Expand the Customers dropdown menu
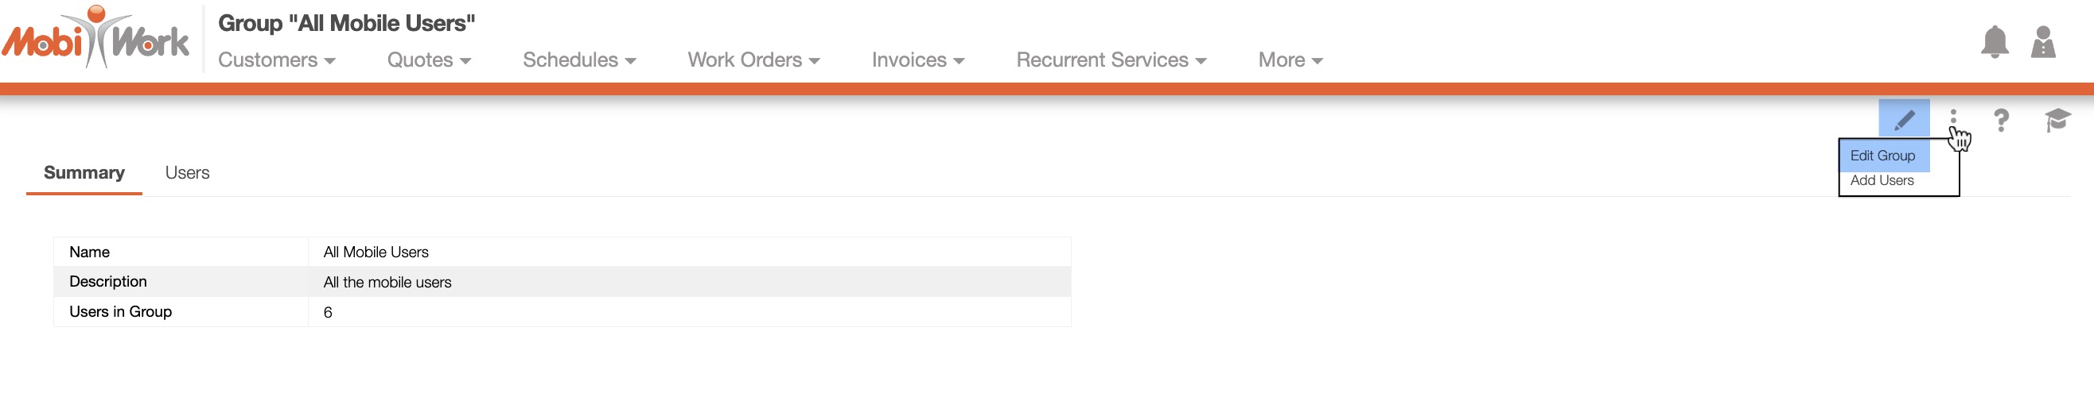 point(276,60)
